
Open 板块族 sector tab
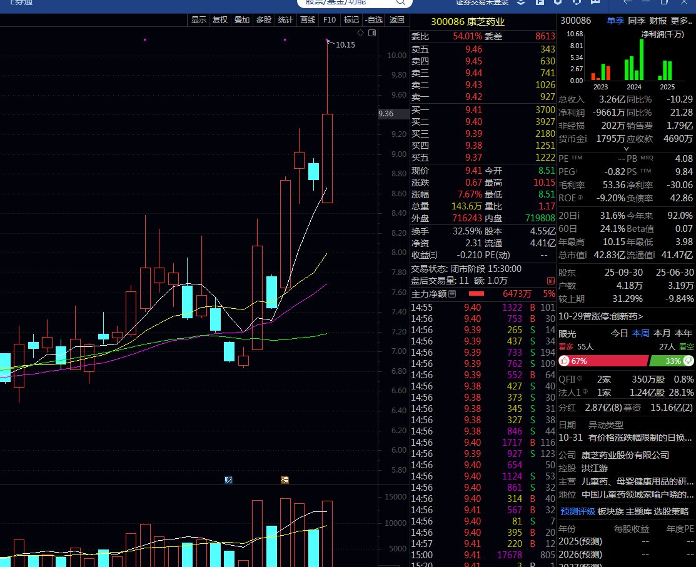(610, 511)
